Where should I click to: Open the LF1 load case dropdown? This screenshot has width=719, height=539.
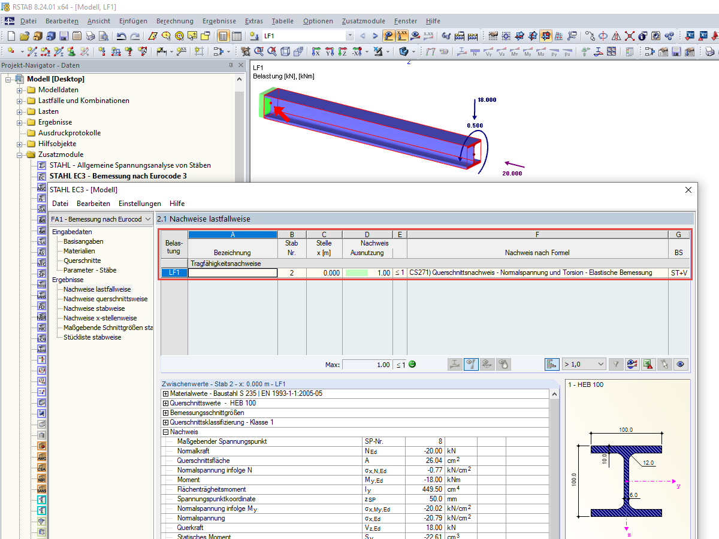[349, 36]
